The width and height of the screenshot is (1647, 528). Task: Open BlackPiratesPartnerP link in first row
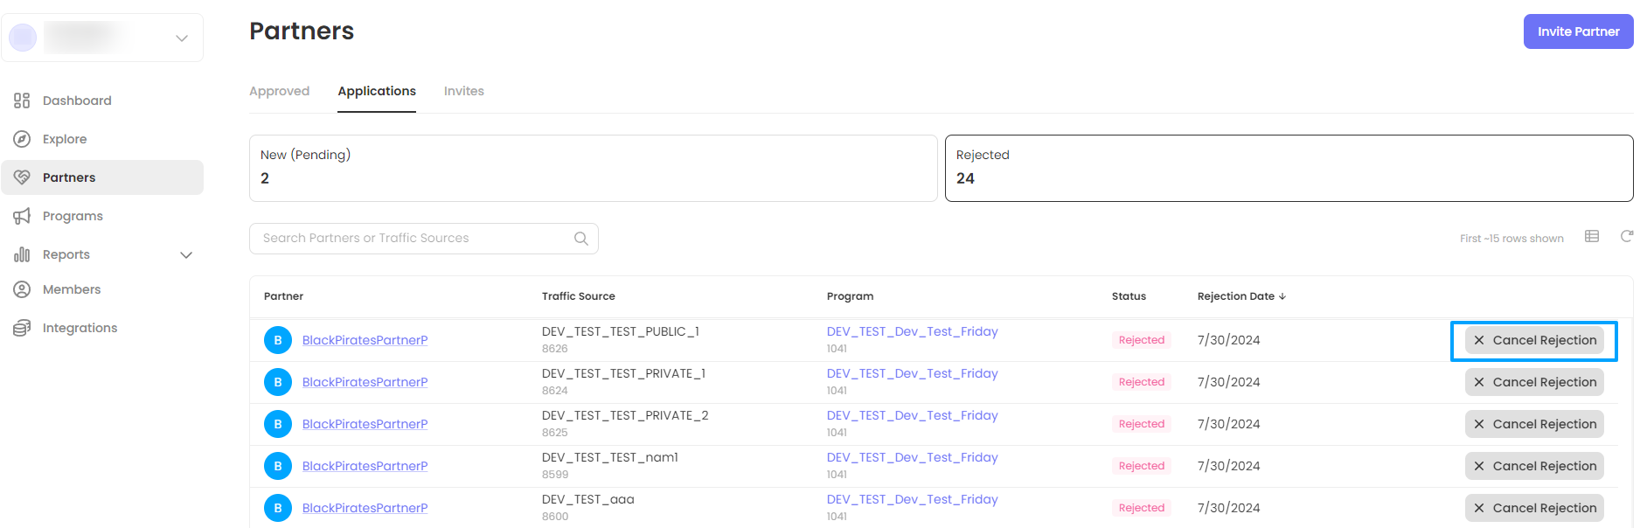coord(365,340)
